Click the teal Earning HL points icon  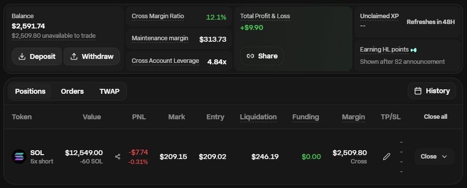pyautogui.click(x=414, y=50)
